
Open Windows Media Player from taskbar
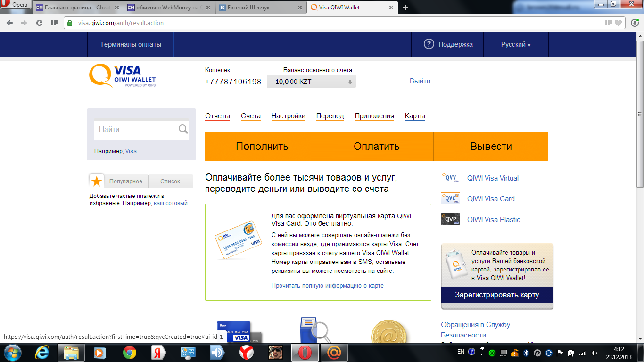click(100, 352)
